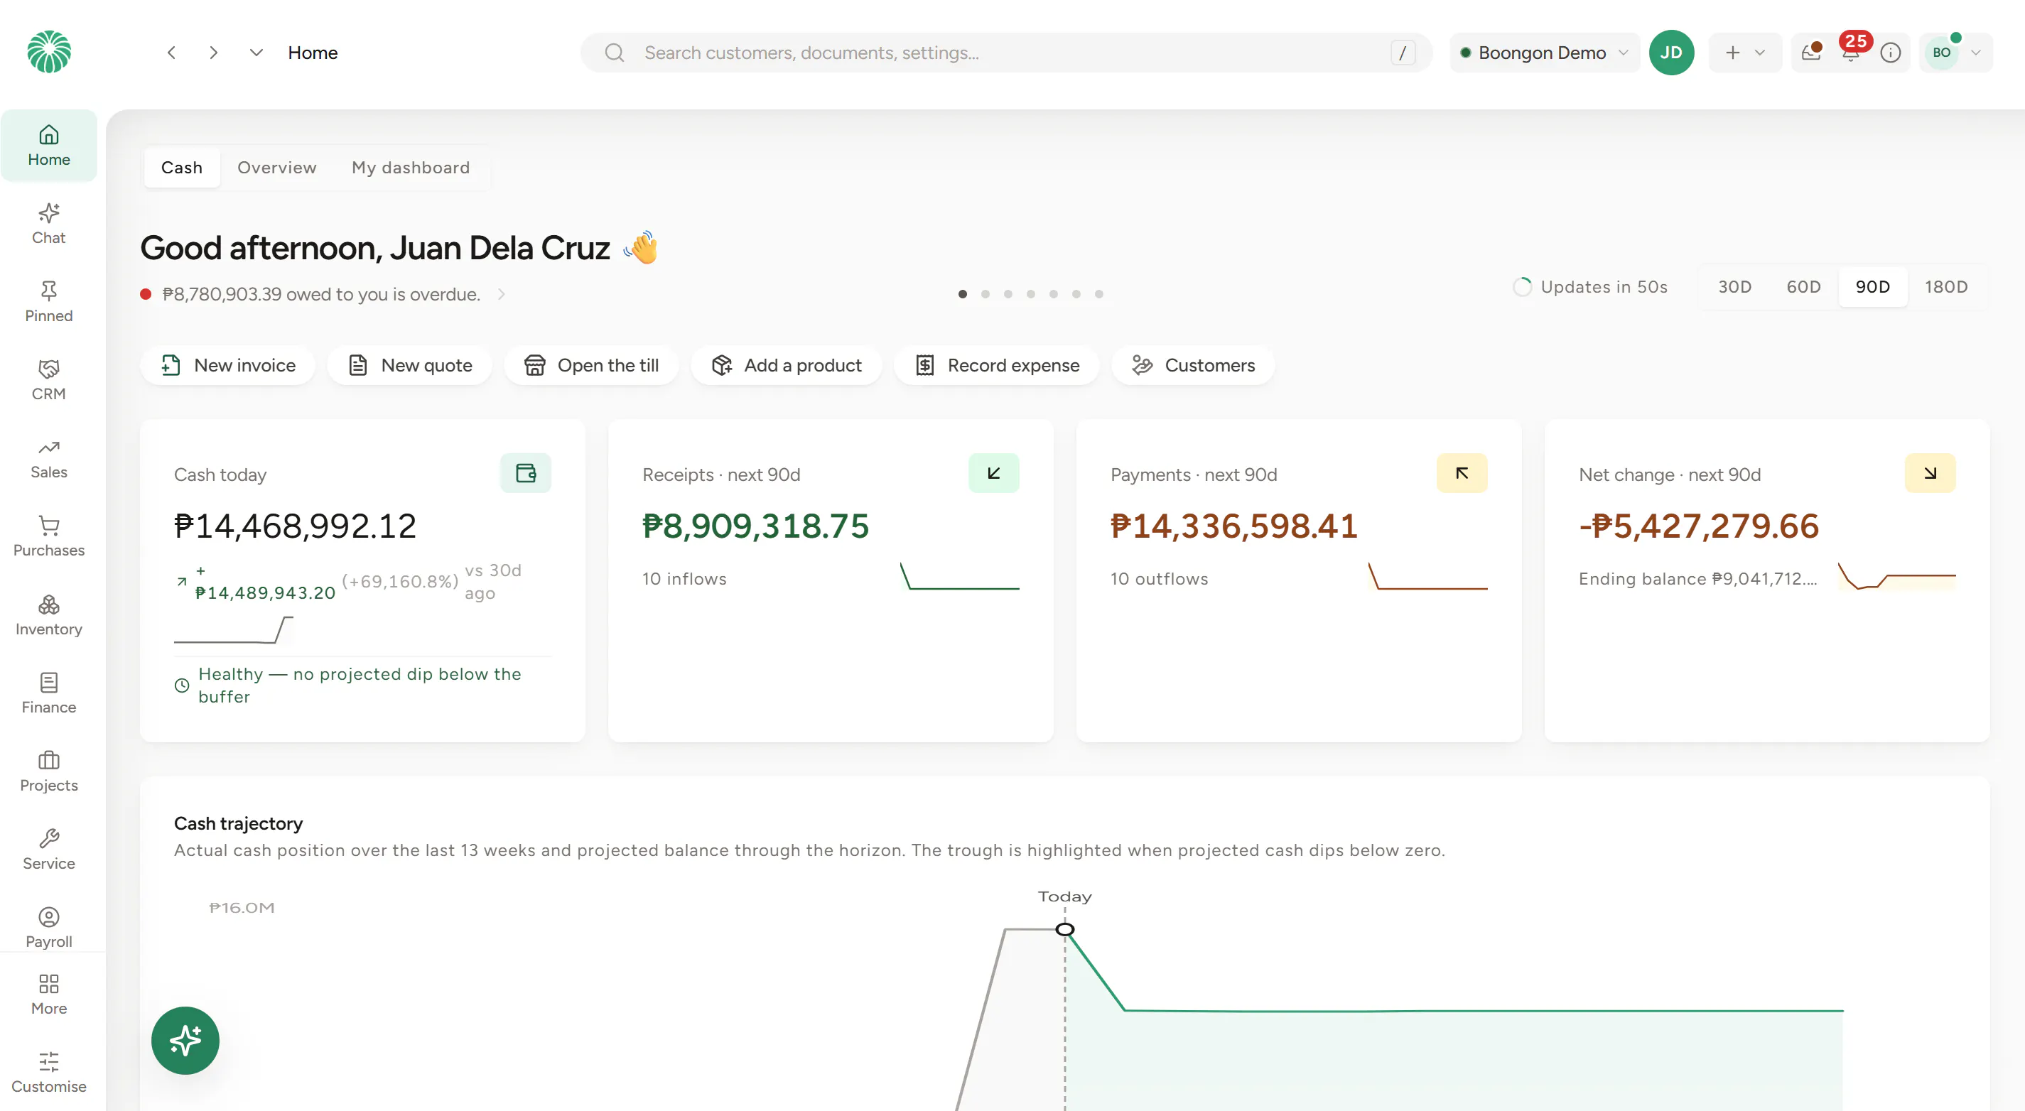Show More modules in sidebar
The width and height of the screenshot is (2025, 1111).
click(x=49, y=995)
